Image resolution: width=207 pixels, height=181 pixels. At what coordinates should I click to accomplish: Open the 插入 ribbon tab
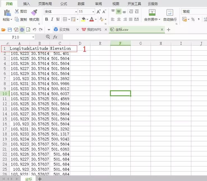(27, 4)
